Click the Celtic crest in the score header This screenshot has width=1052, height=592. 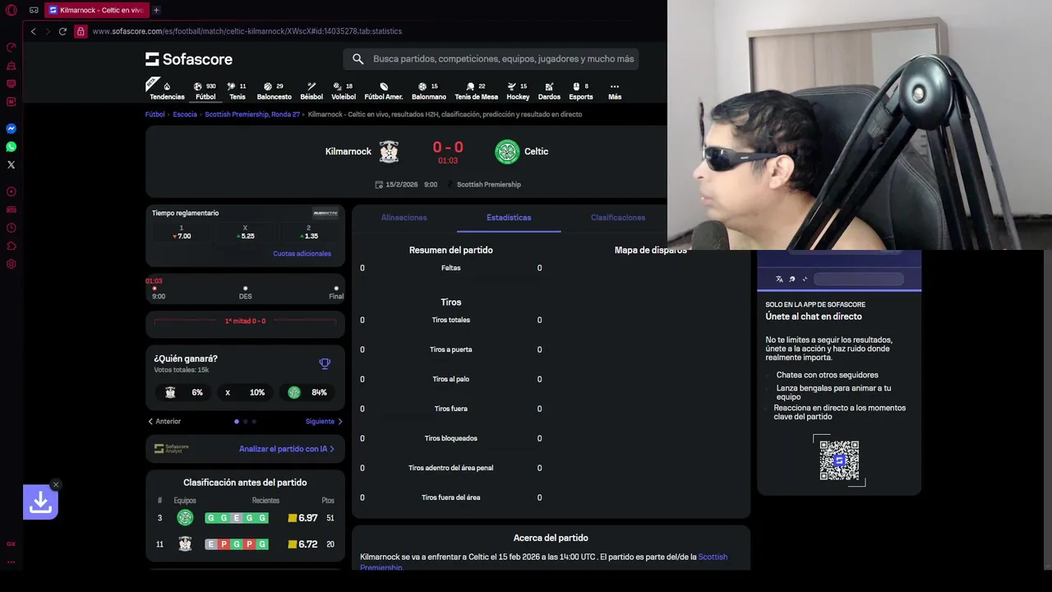point(507,151)
